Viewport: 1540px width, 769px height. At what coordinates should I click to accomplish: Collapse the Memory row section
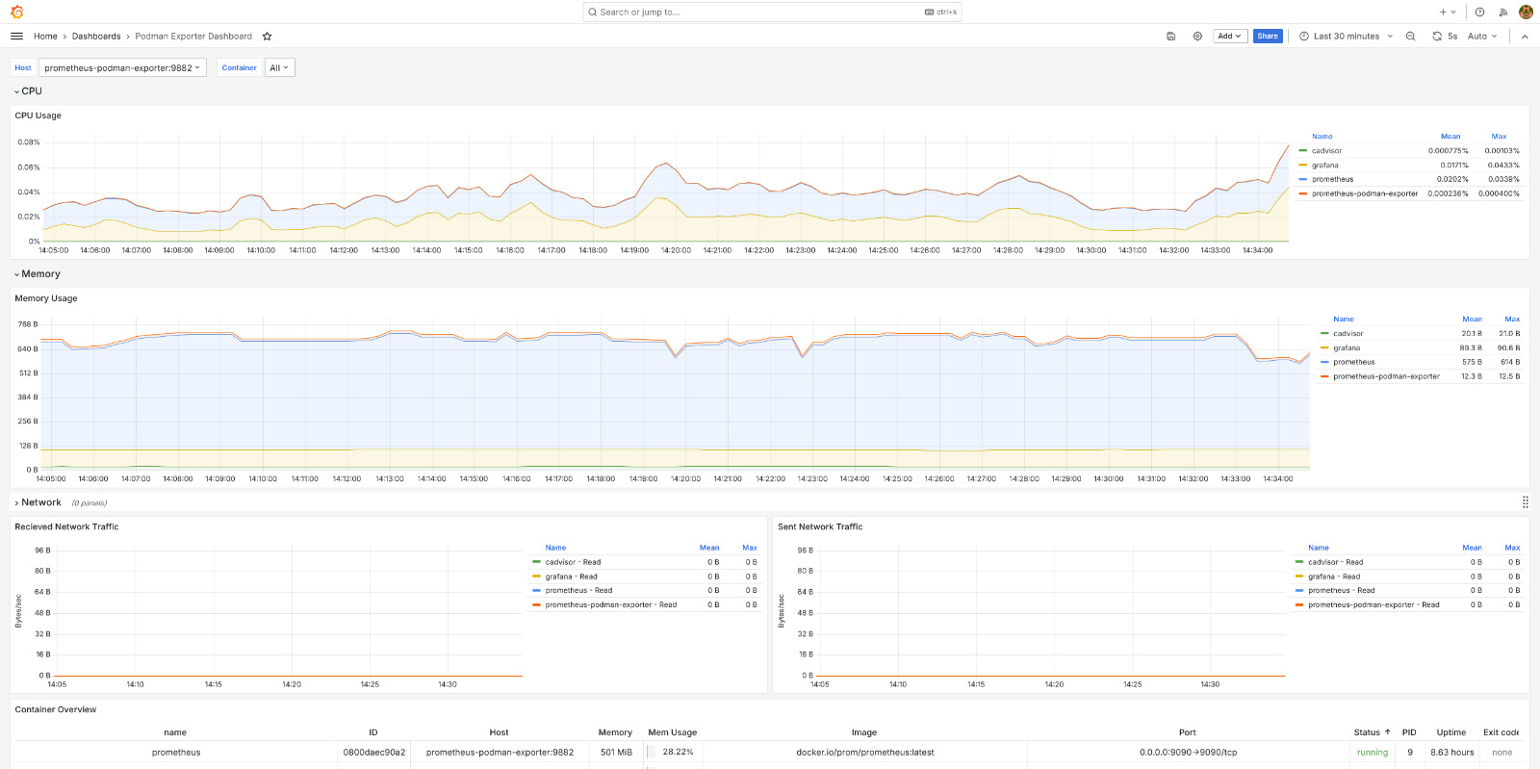pyautogui.click(x=37, y=273)
